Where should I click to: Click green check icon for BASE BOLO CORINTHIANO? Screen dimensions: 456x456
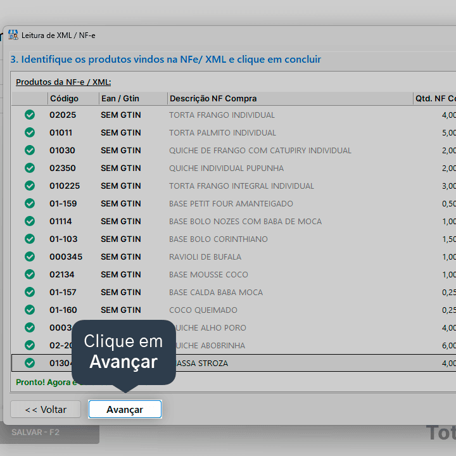30,239
